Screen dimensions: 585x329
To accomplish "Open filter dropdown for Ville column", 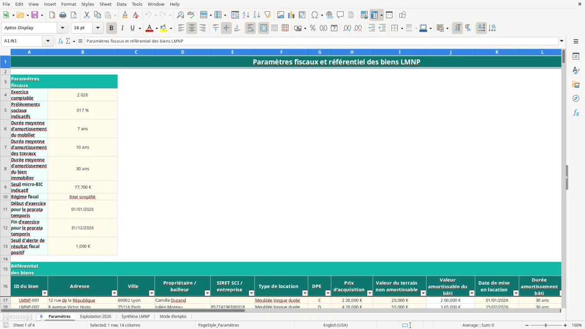I will pos(151,293).
